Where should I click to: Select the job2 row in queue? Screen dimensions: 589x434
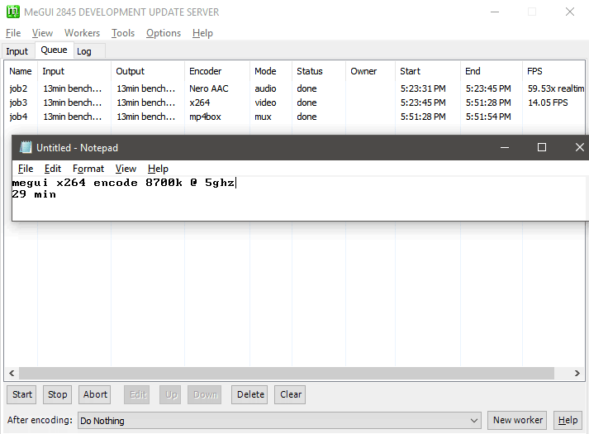[x=295, y=88]
